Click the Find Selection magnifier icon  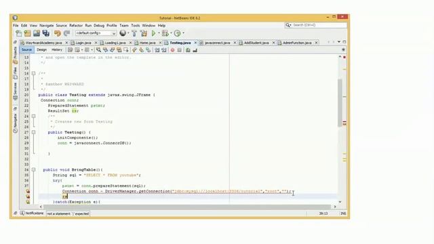[x=98, y=50]
